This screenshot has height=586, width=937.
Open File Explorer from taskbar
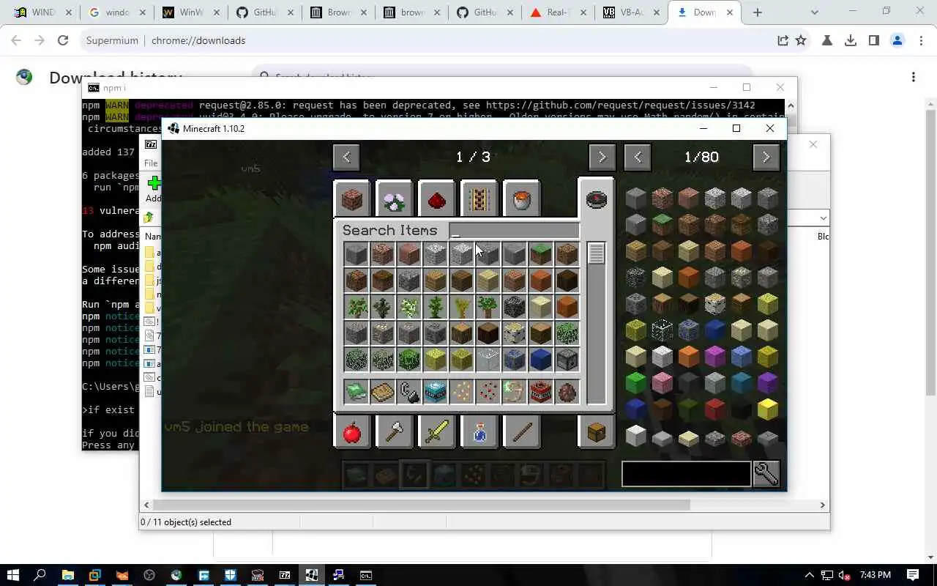(67, 575)
